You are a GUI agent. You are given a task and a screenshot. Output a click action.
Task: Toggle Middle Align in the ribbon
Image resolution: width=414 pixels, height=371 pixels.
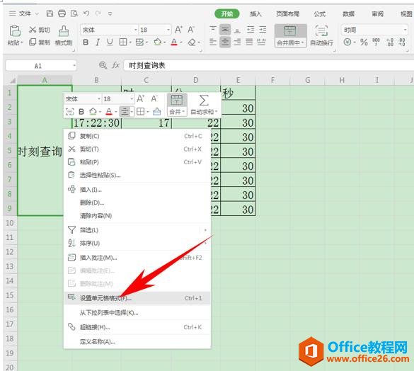[x=225, y=30]
